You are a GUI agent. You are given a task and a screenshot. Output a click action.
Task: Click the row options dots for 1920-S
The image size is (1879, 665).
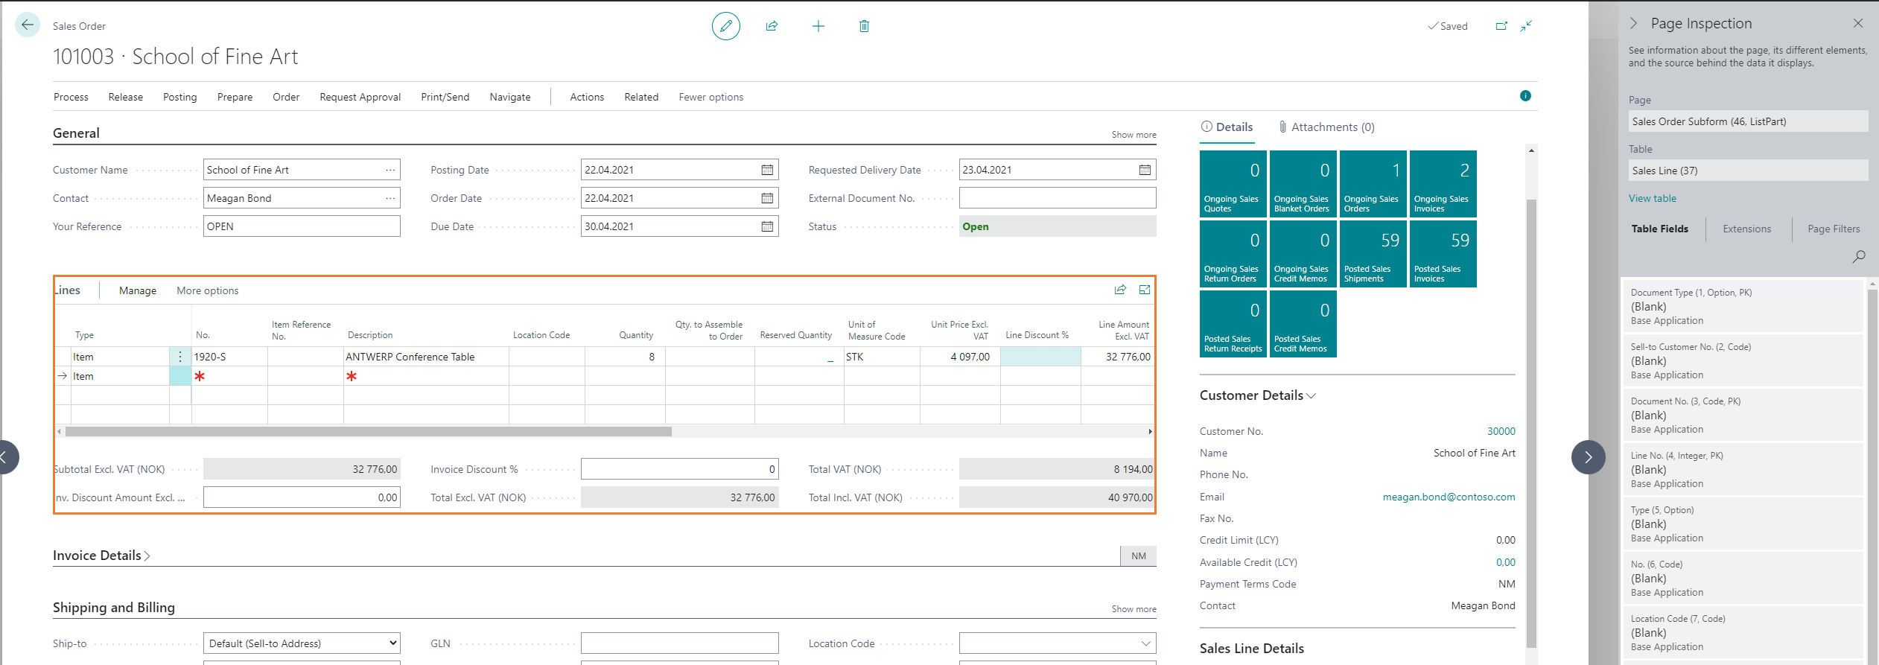[x=180, y=357]
